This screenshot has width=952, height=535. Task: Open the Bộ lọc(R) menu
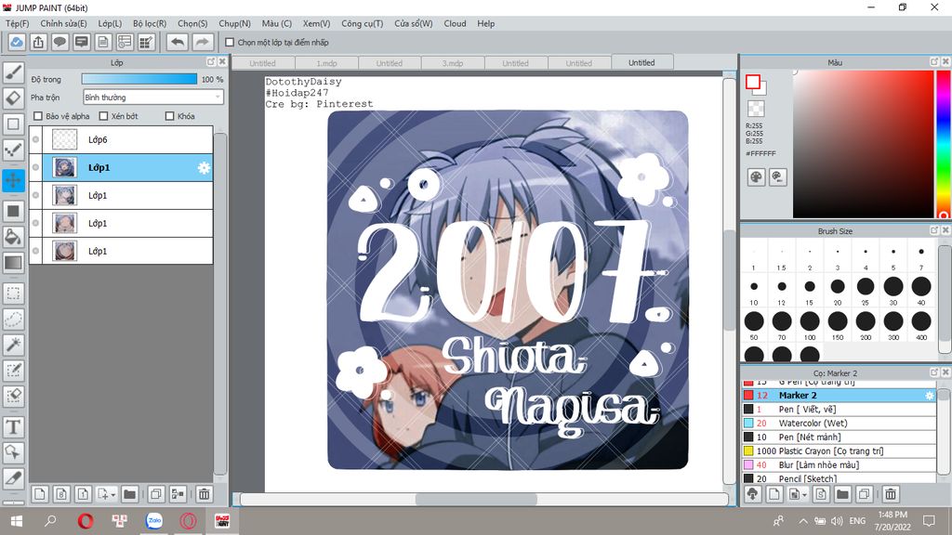click(150, 23)
